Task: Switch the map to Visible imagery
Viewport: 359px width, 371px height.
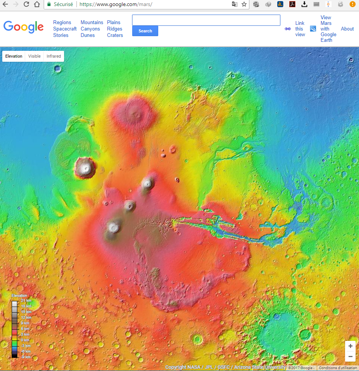Action: (x=34, y=56)
